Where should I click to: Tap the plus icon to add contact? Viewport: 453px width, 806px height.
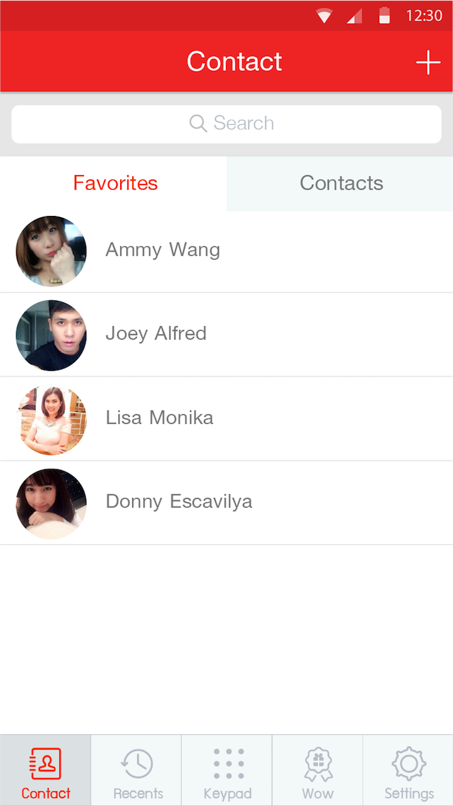coord(428,62)
